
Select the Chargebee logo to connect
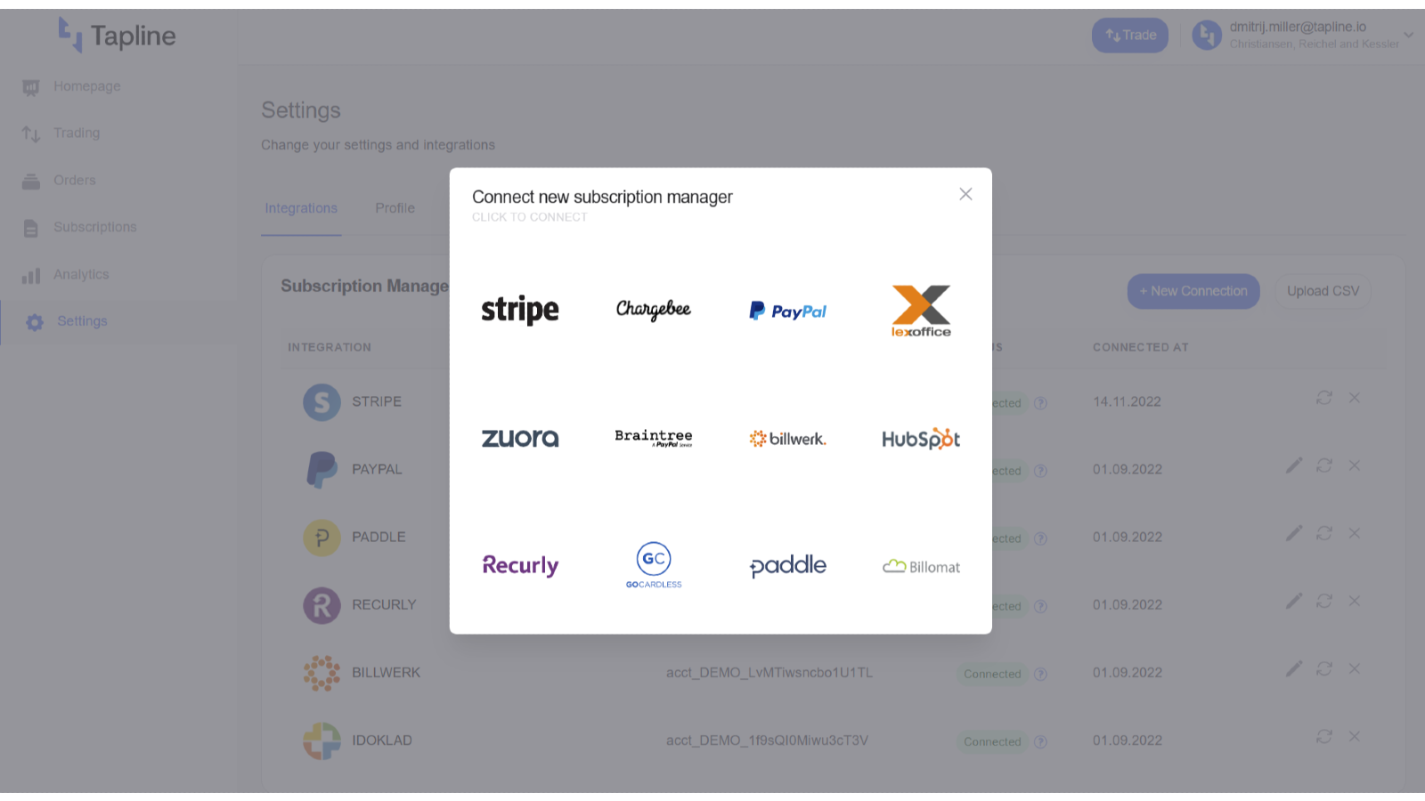point(654,310)
